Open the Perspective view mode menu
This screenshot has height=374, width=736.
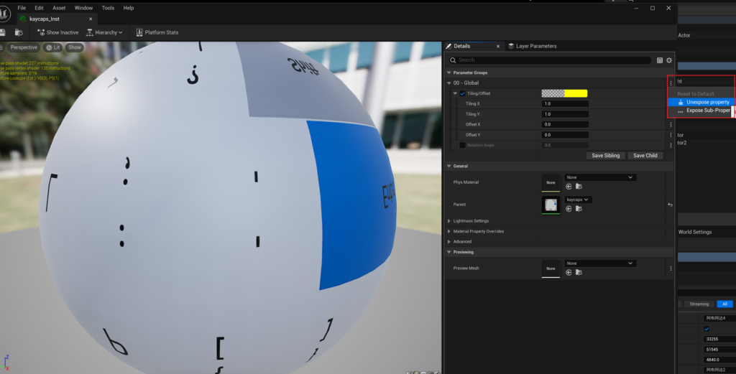point(24,47)
